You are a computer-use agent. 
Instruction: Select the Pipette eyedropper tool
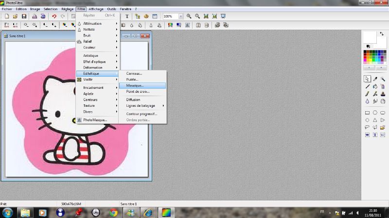click(x=375, y=79)
